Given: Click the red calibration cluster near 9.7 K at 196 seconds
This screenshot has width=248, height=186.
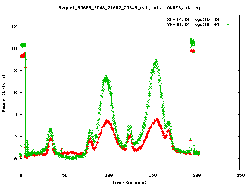Looking at the screenshot, I should pyautogui.click(x=193, y=51).
